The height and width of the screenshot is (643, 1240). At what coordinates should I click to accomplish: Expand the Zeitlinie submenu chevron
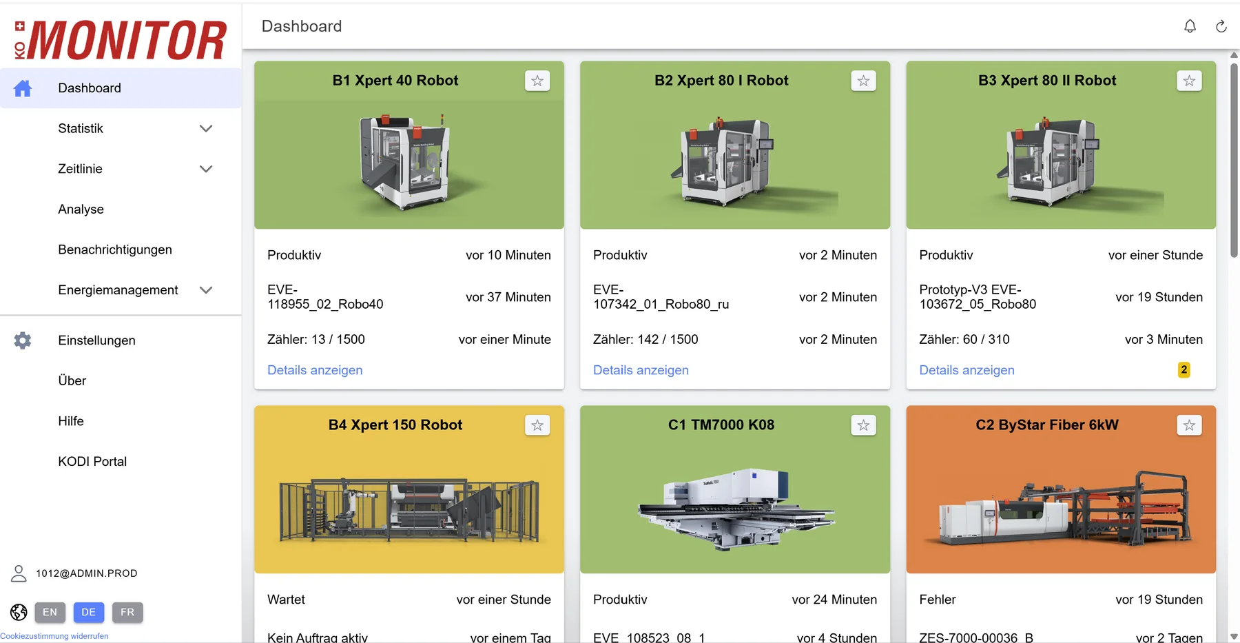tap(206, 169)
